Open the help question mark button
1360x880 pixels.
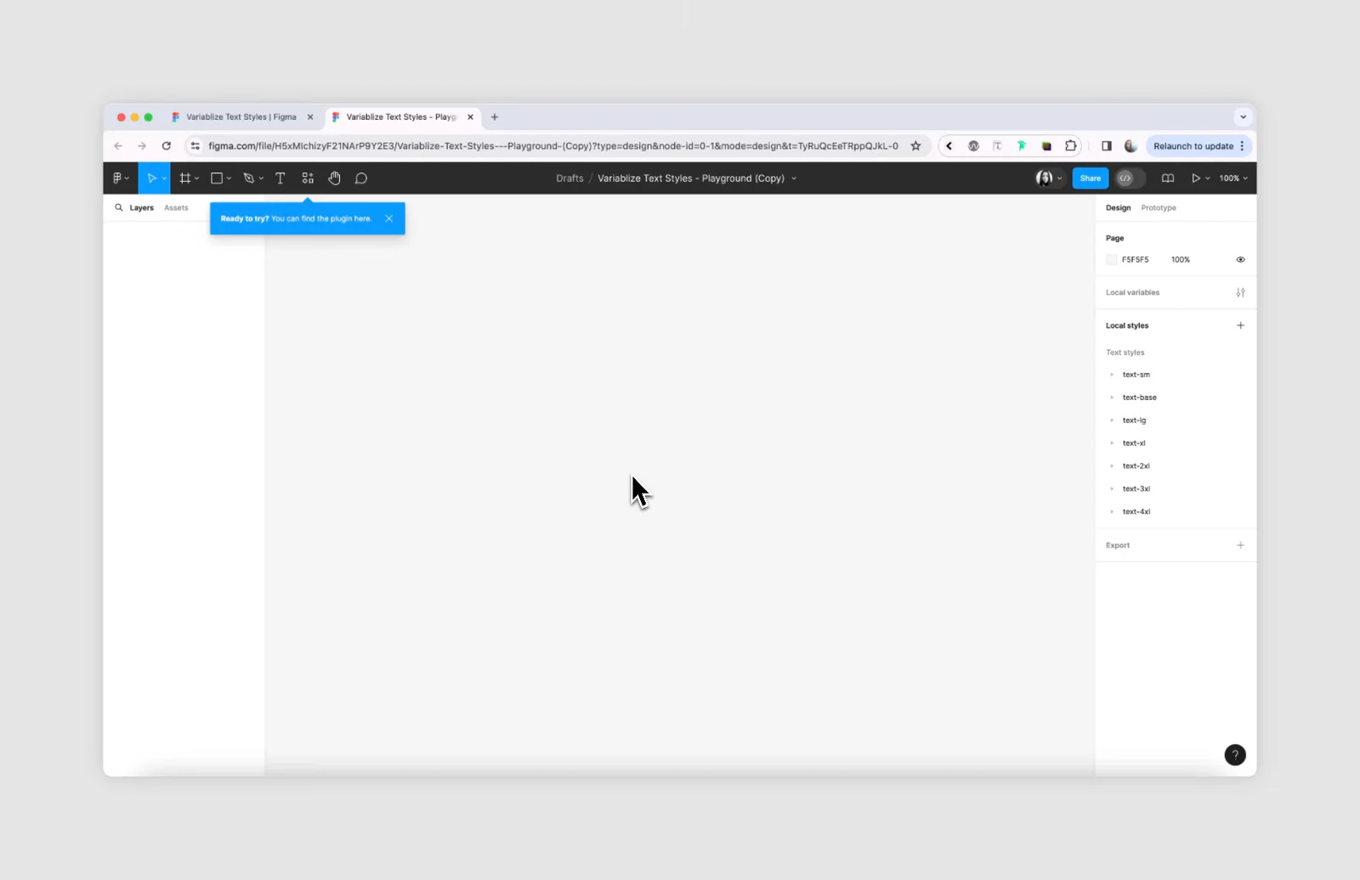(1235, 755)
